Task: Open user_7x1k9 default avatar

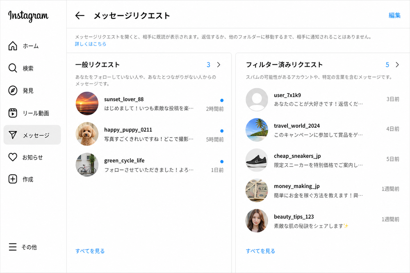Action: (257, 99)
